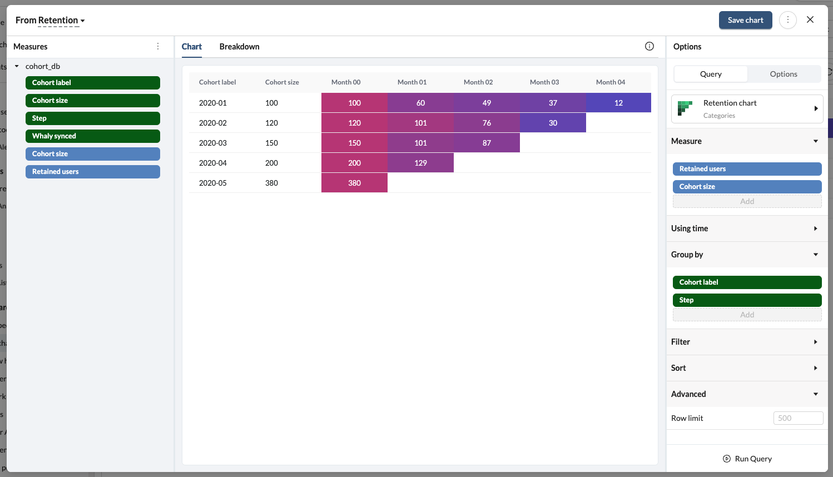Screen dimensions: 833x477
Task: Collapse the cohort_db tree node
Action: click(x=17, y=66)
